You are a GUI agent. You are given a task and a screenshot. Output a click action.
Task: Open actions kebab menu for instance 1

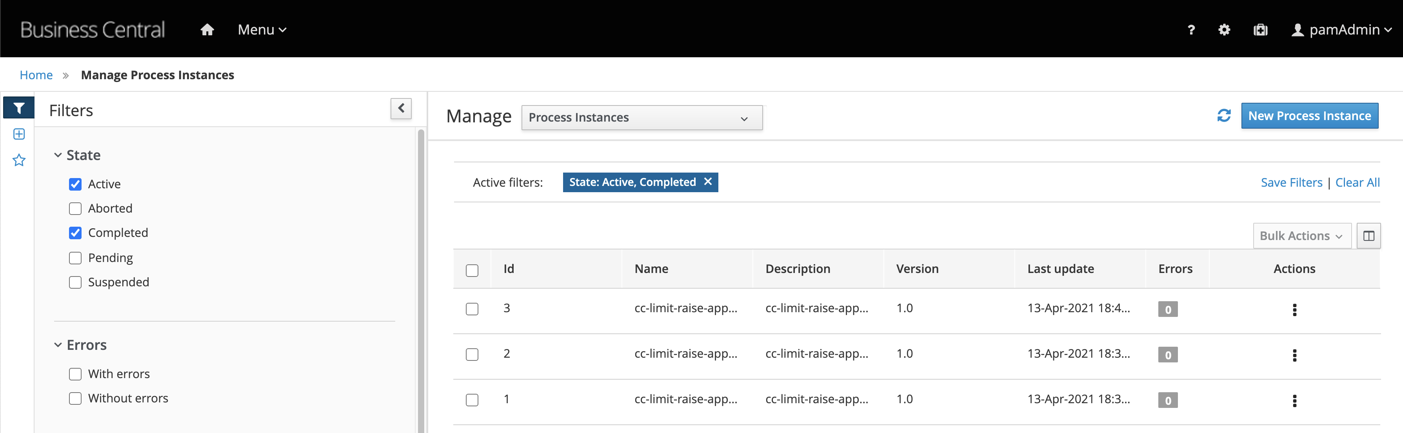(1294, 401)
